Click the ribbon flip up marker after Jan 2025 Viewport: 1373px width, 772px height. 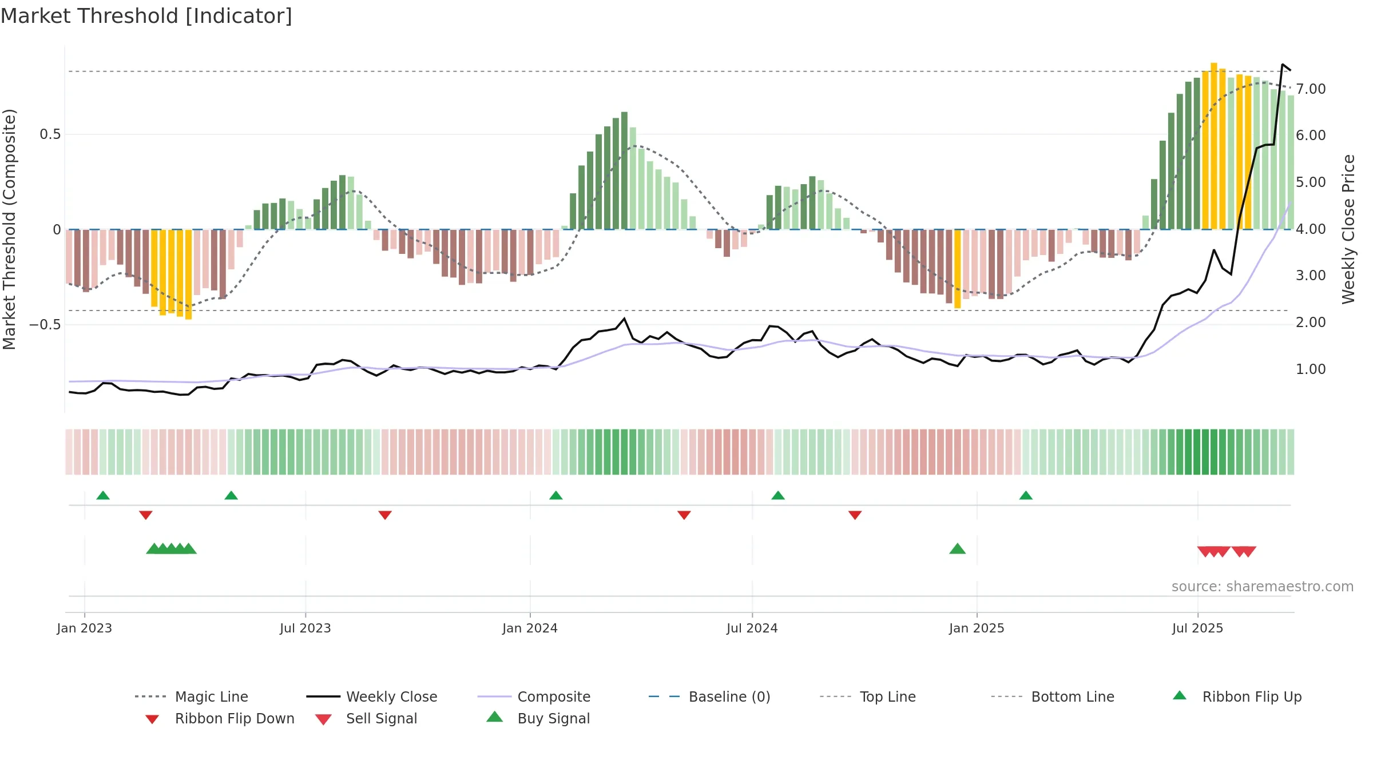click(1026, 495)
